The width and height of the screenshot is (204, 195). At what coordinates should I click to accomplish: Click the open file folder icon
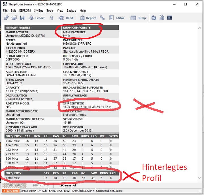(x=14, y=18)
